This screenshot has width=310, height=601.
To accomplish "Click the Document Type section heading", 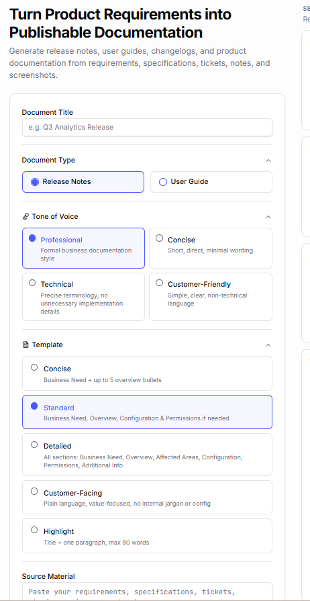I will tap(48, 160).
